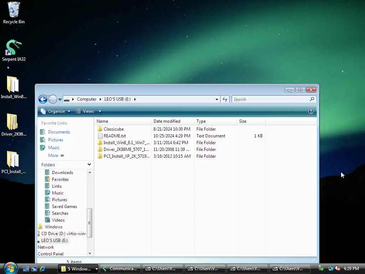Select the PCI_Install_XP_2K_5719 folder in list

[123, 156]
